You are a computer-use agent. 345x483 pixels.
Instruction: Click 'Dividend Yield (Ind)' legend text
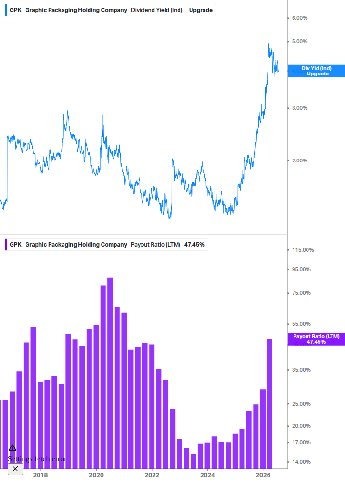[157, 10]
